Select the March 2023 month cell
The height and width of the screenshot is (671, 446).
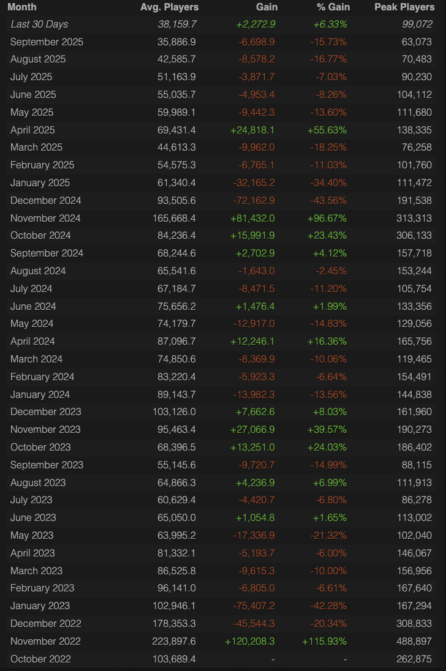tap(36, 571)
